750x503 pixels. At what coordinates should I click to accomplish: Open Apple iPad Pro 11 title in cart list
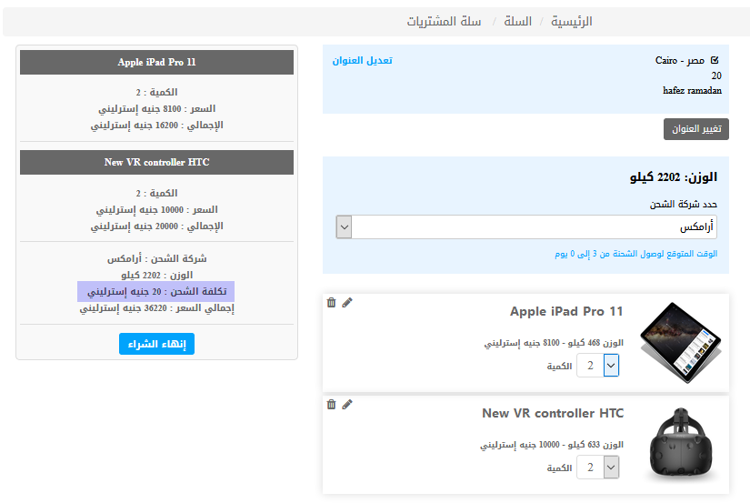point(566,312)
